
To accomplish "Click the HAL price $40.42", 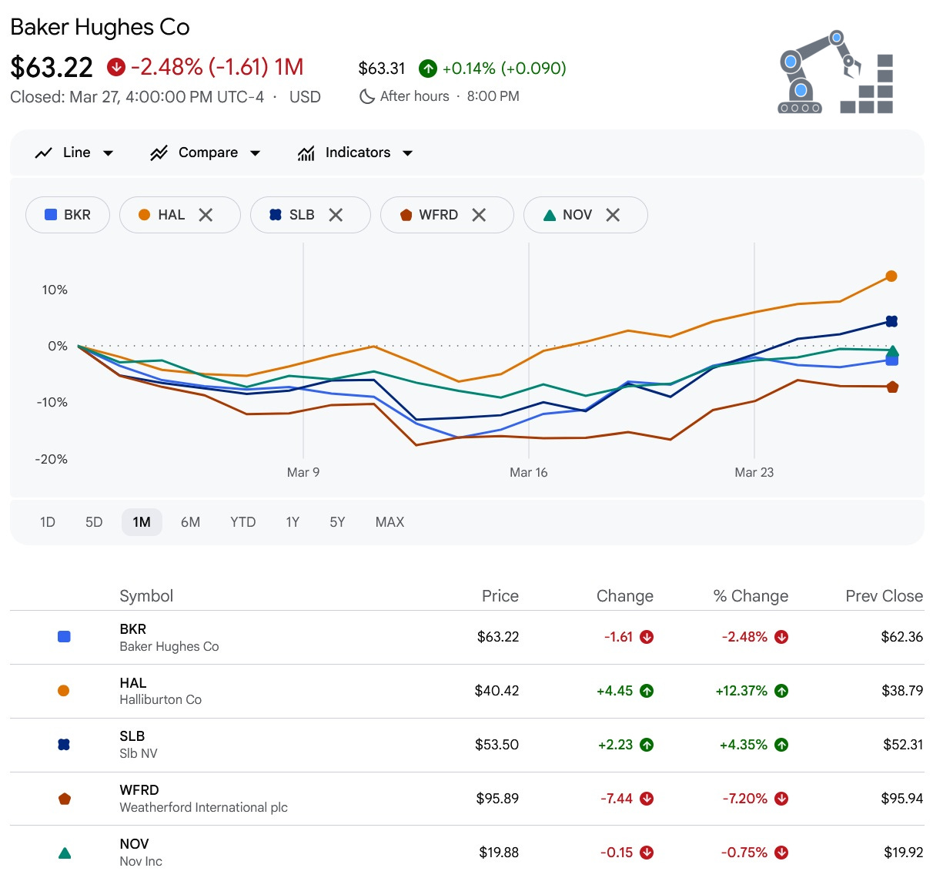I will coord(497,691).
